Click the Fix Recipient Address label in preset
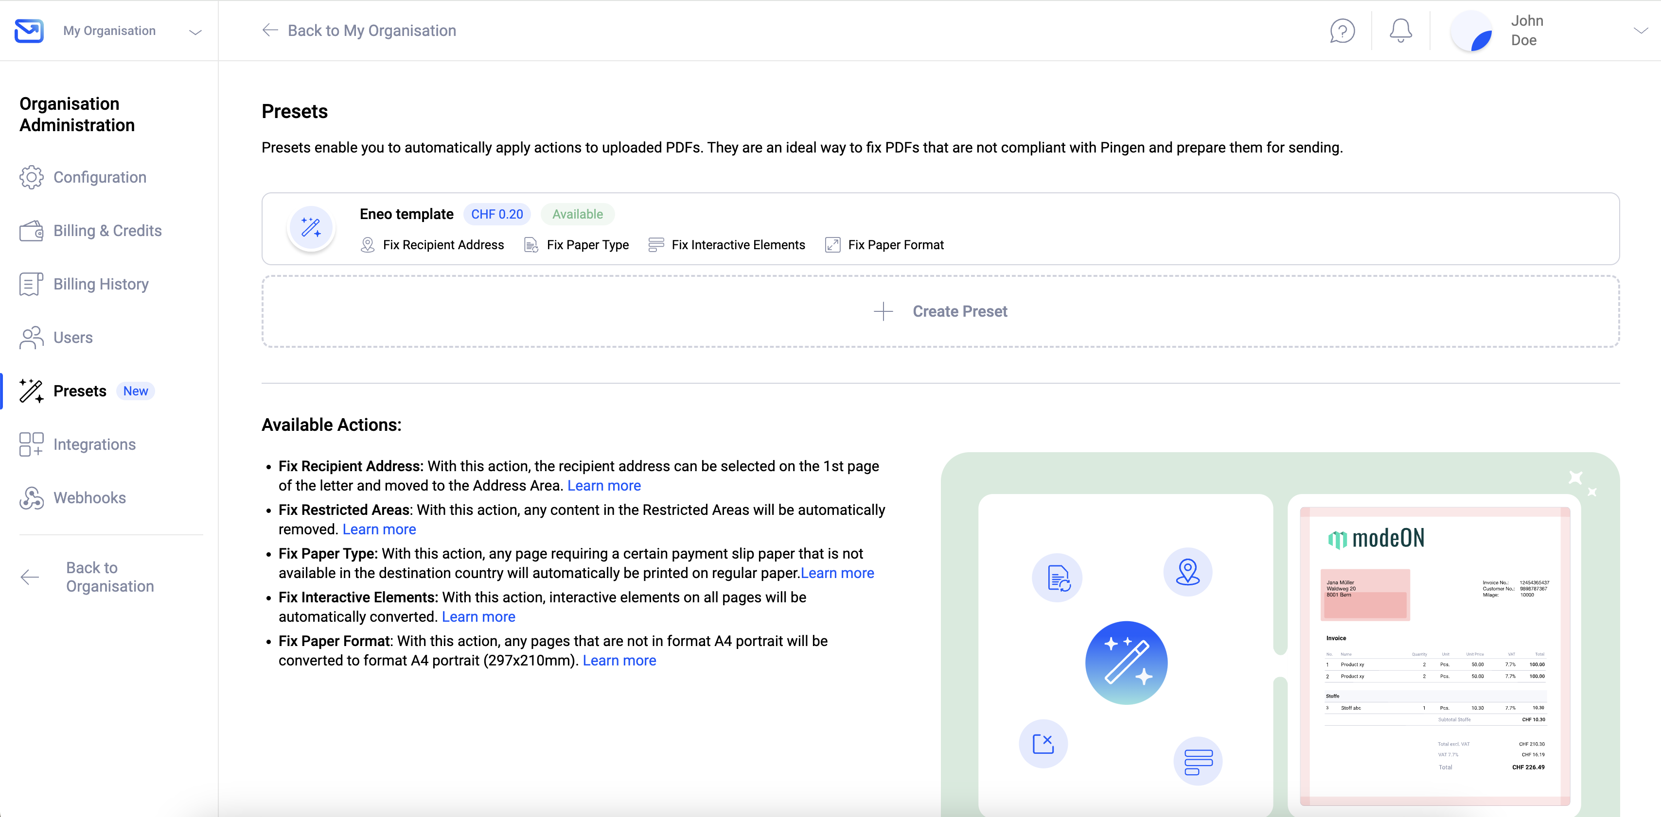This screenshot has height=817, width=1661. [x=443, y=245]
